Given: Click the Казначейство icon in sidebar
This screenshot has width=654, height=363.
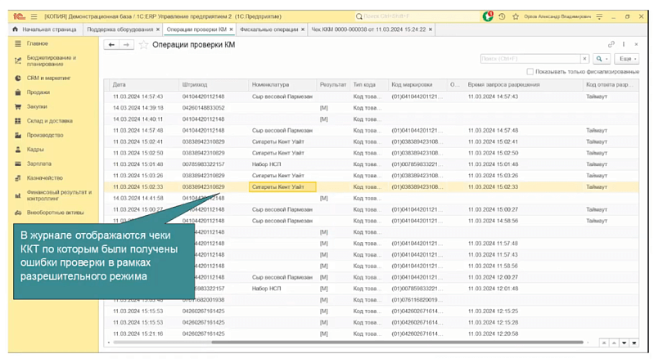Looking at the screenshot, I should pos(18,178).
